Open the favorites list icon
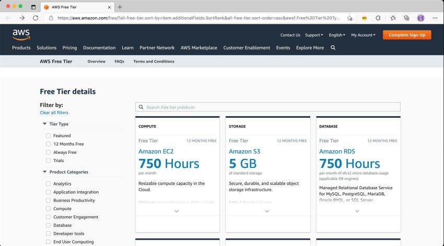Image resolution: width=444 pixels, height=246 pixels. tap(393, 18)
